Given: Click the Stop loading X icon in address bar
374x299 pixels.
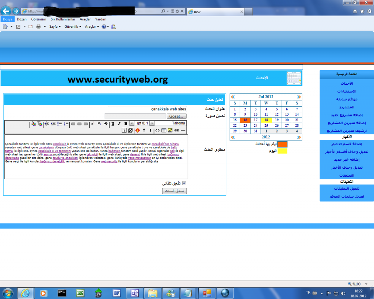Looking at the screenshot, I should point(182,11).
